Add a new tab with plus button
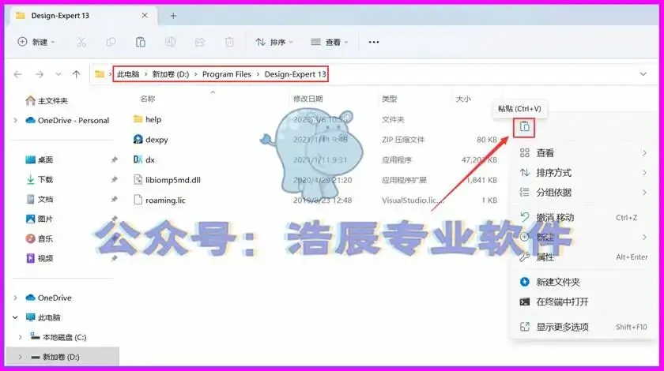This screenshot has height=371, width=664. pos(173,16)
